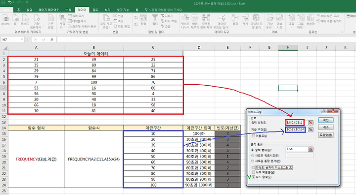This screenshot has width=356, height=195.
Task: Click Hide Detail (하위 수준 숨기기)
Action: (x=329, y=21)
